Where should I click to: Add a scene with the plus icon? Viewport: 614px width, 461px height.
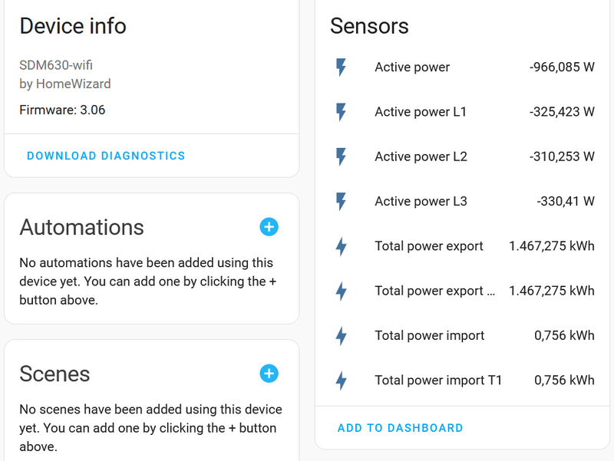tap(269, 374)
